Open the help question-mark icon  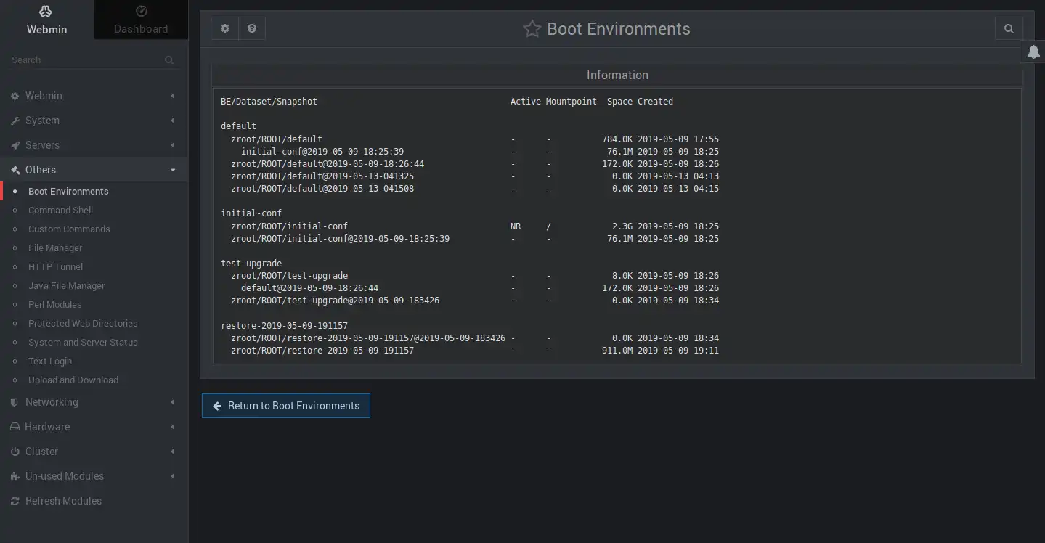[x=252, y=28]
